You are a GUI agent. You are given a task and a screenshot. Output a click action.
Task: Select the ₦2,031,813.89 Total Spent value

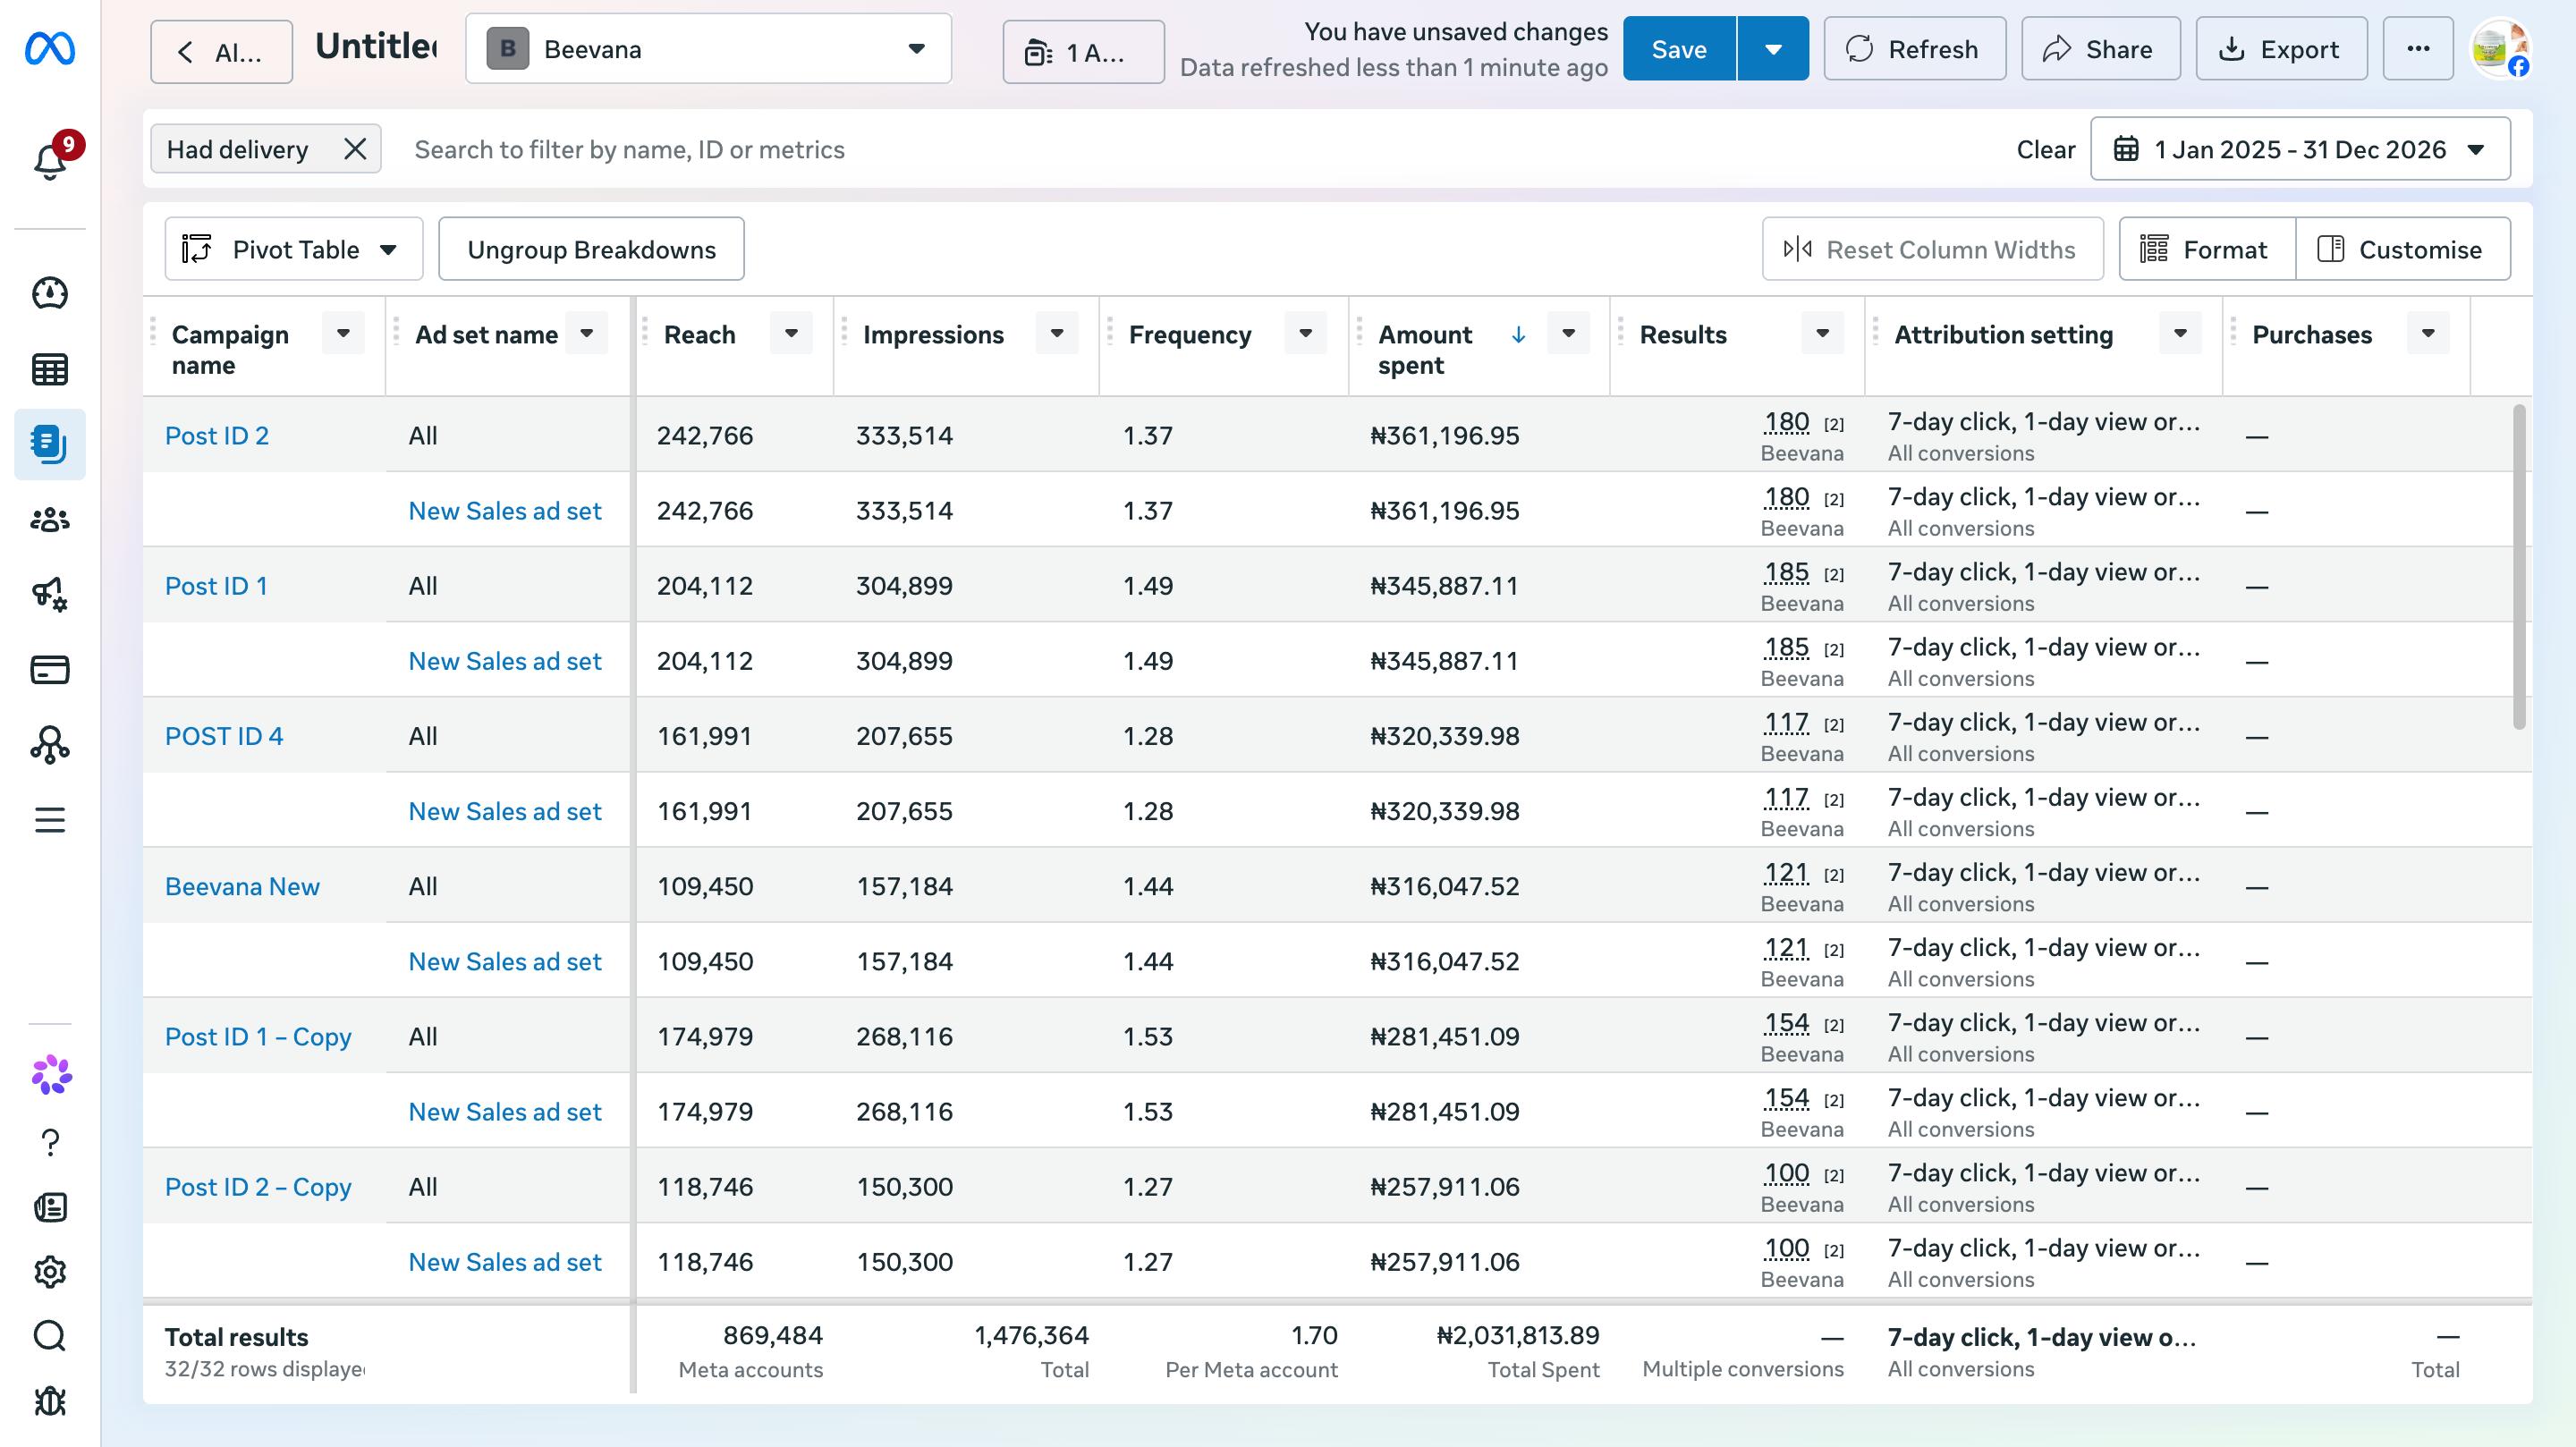pos(1518,1335)
